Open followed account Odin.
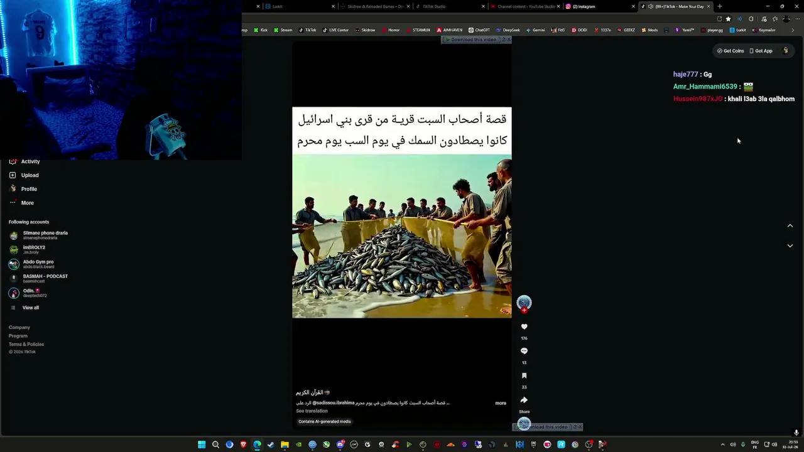Viewport: 804px width, 452px height. (28, 293)
